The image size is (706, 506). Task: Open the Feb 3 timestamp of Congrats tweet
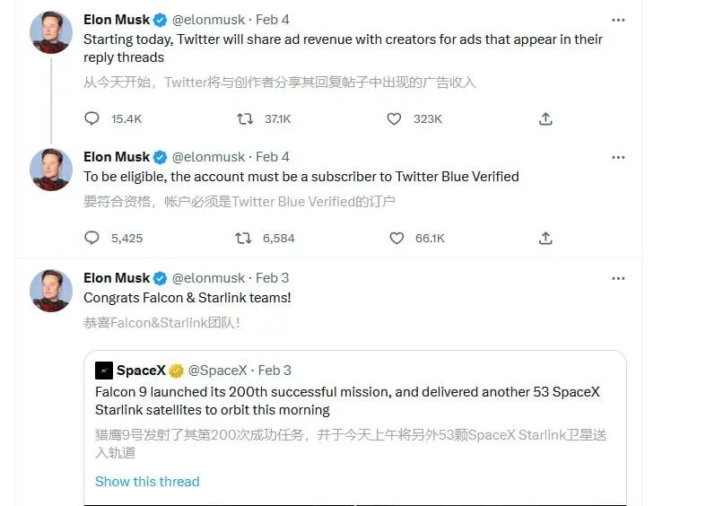[272, 278]
